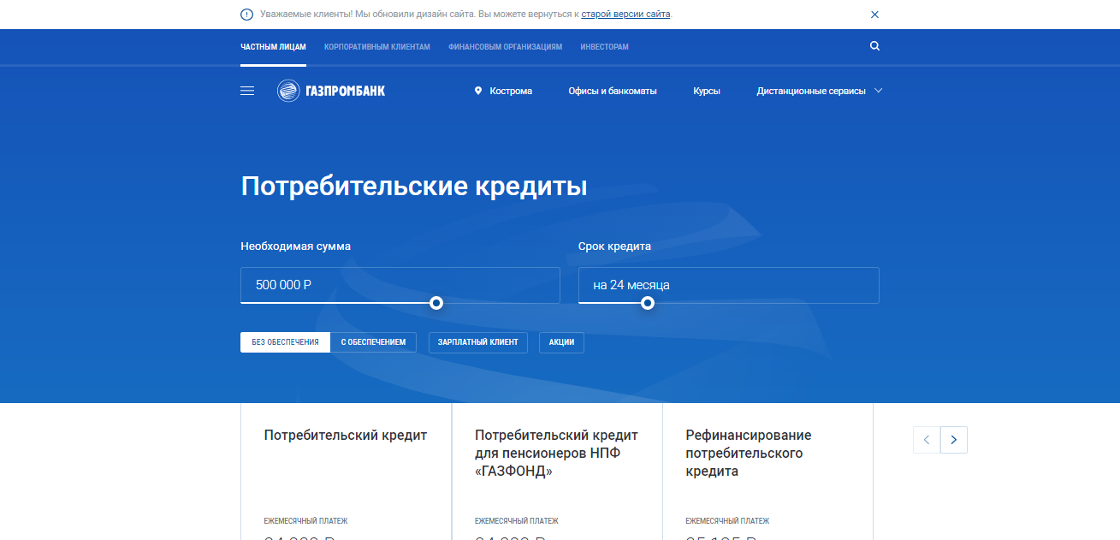This screenshot has height=540, width=1120.
Task: Click the loan amount slider handle
Action: tap(436, 303)
